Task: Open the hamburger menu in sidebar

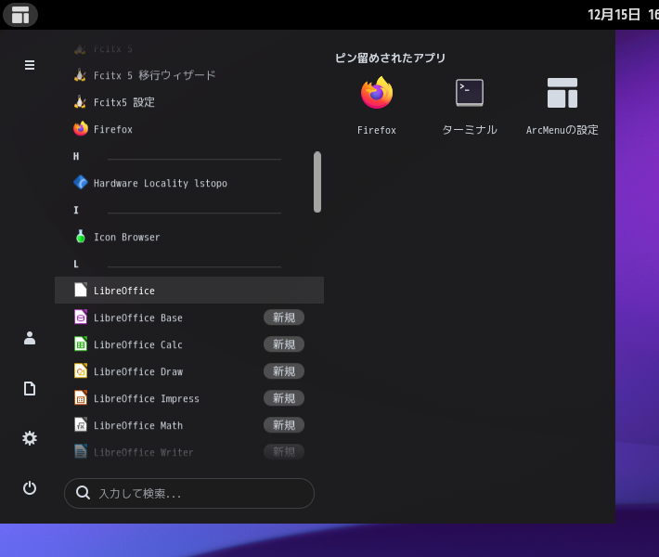Action: point(30,65)
